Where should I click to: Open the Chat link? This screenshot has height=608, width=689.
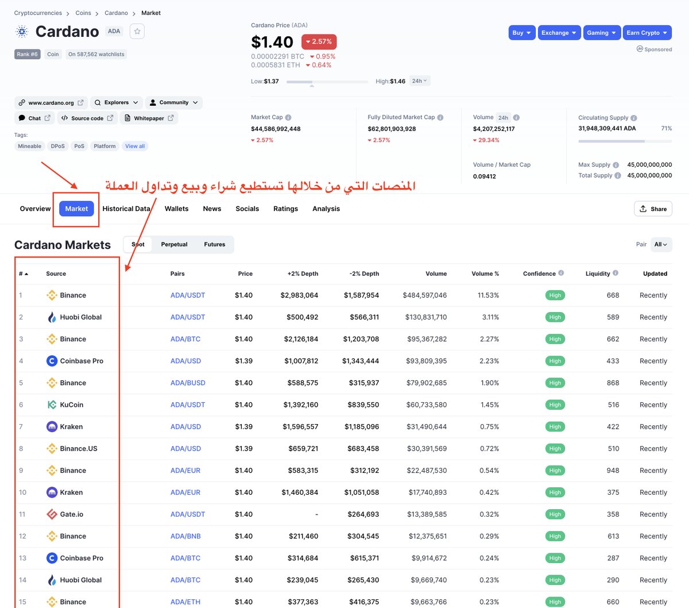click(34, 118)
